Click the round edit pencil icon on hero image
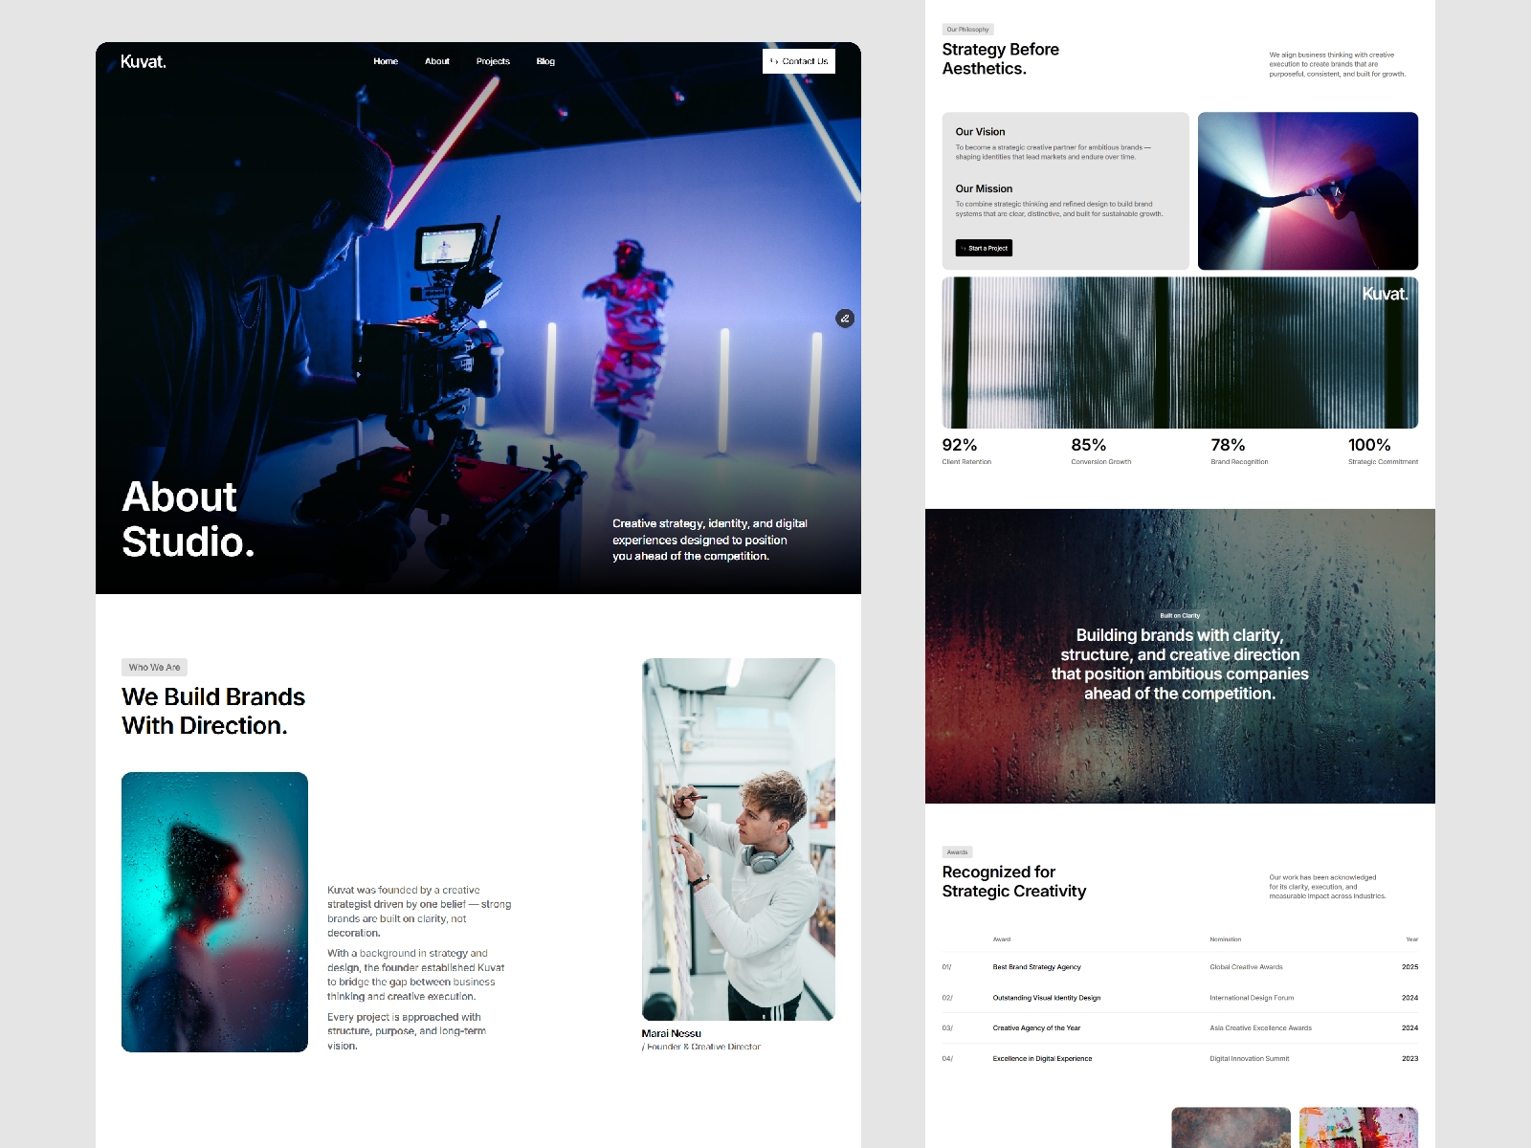This screenshot has width=1531, height=1148. pos(845,319)
